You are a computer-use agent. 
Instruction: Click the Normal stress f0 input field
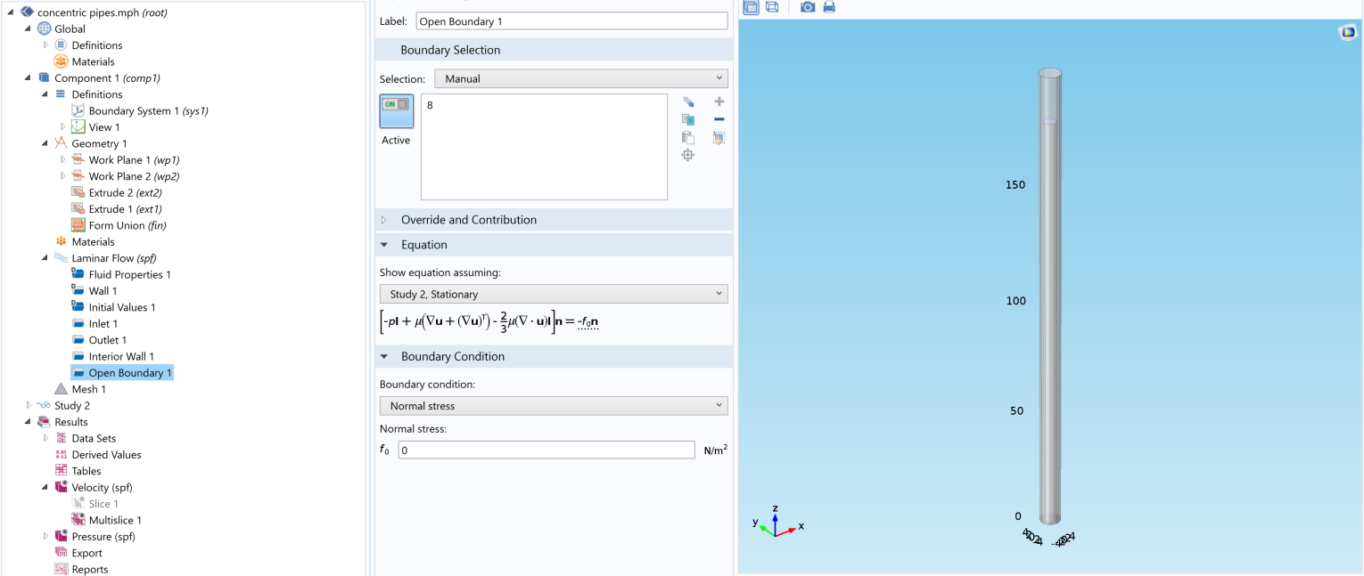point(546,450)
